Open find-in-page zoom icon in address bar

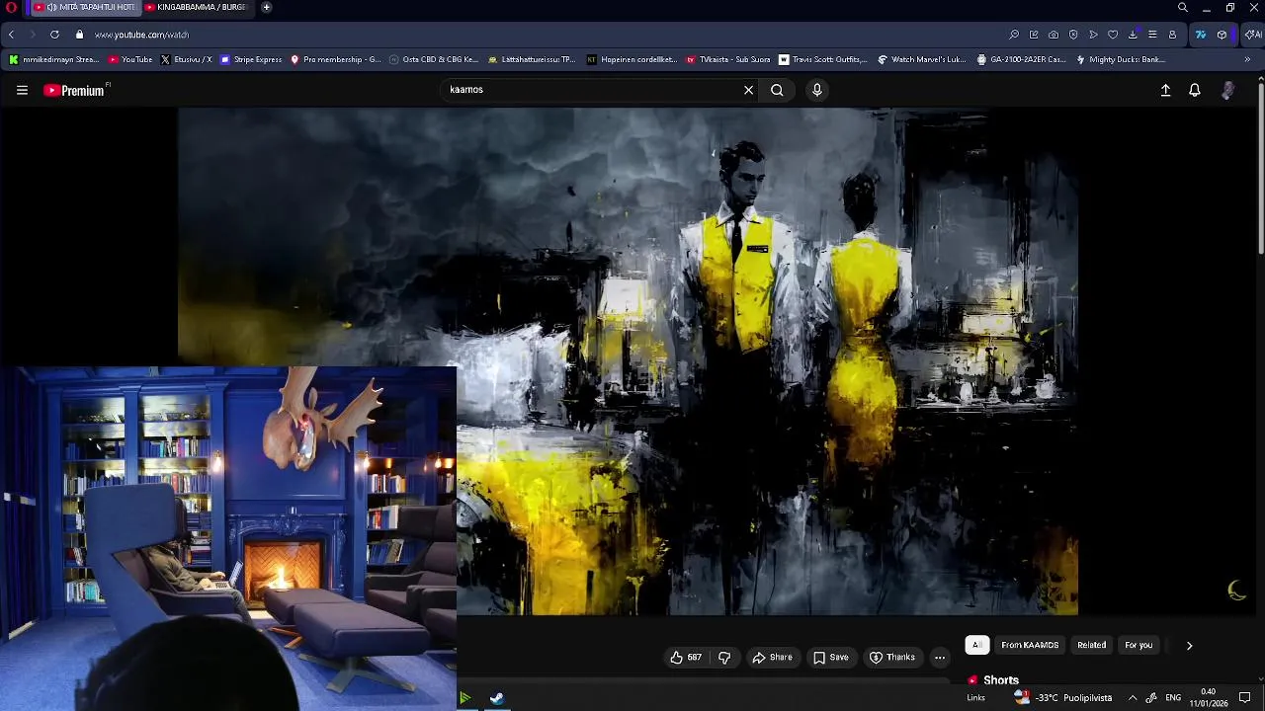[x=1014, y=35]
